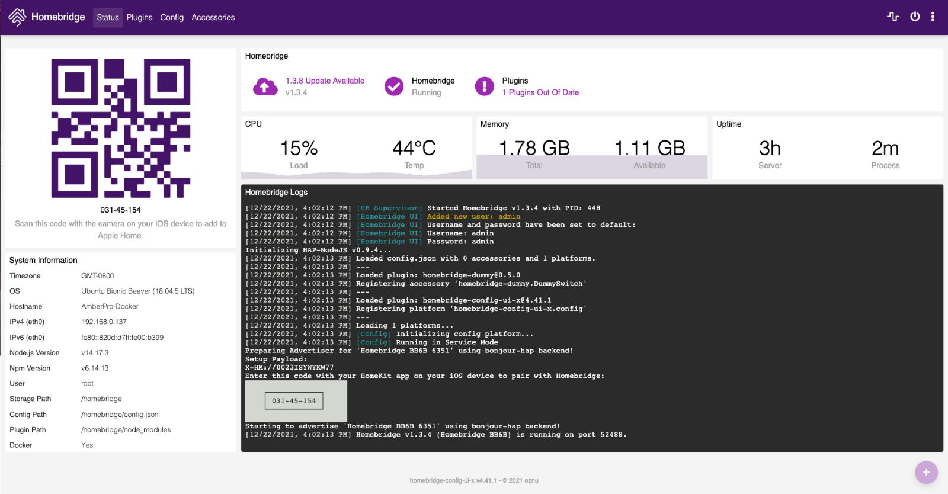Click the Homebridge Logs panel title
948x494 pixels.
276,193
